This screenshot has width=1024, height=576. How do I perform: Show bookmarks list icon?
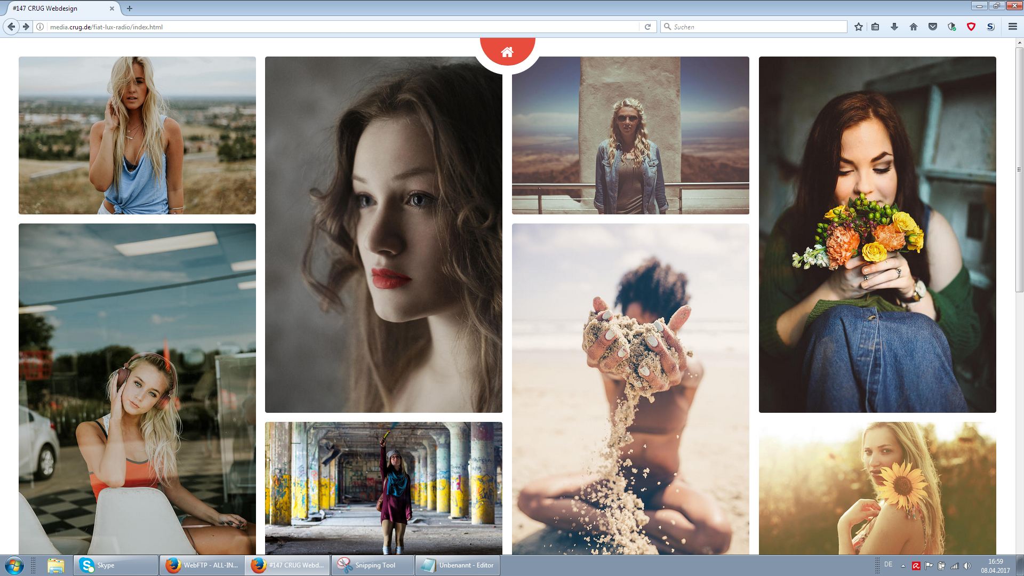tap(875, 27)
